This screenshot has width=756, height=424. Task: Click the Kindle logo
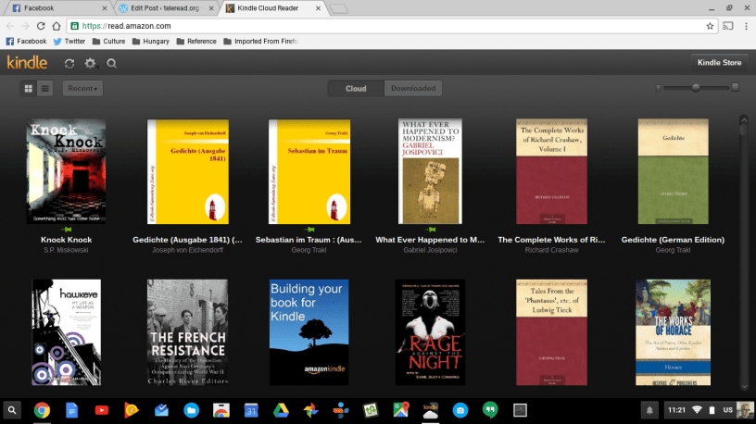tap(27, 63)
